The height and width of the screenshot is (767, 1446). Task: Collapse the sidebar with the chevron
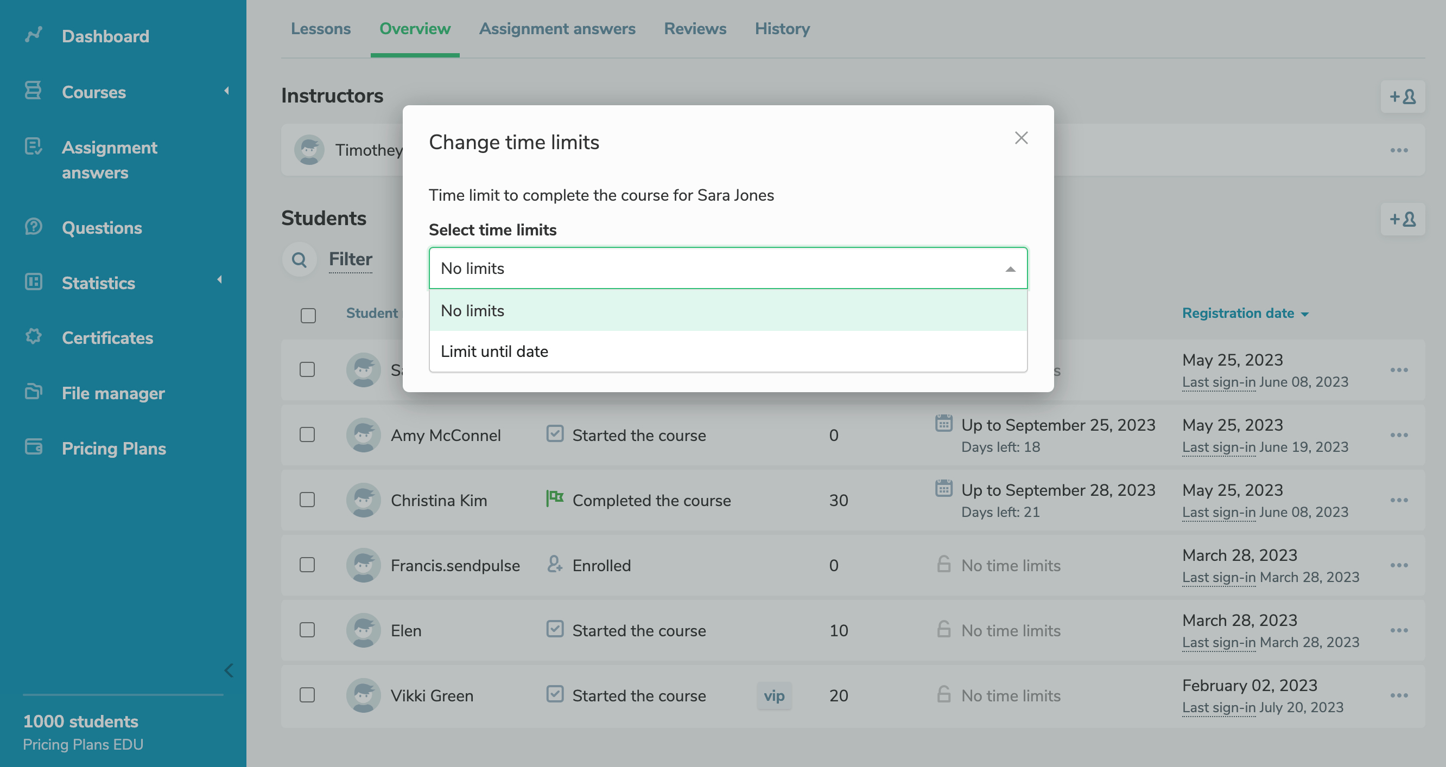pos(229,670)
